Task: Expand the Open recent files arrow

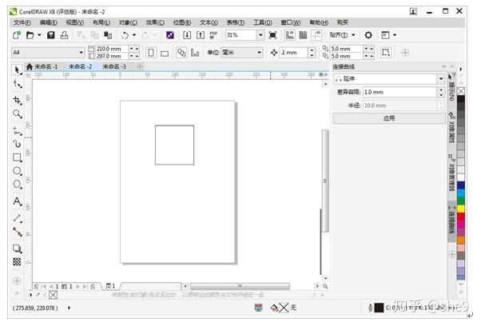Action: (39, 35)
